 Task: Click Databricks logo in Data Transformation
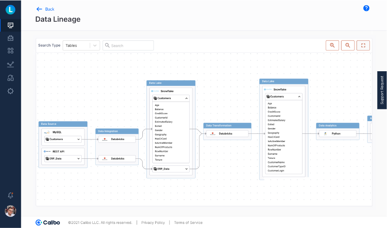[x=213, y=134]
